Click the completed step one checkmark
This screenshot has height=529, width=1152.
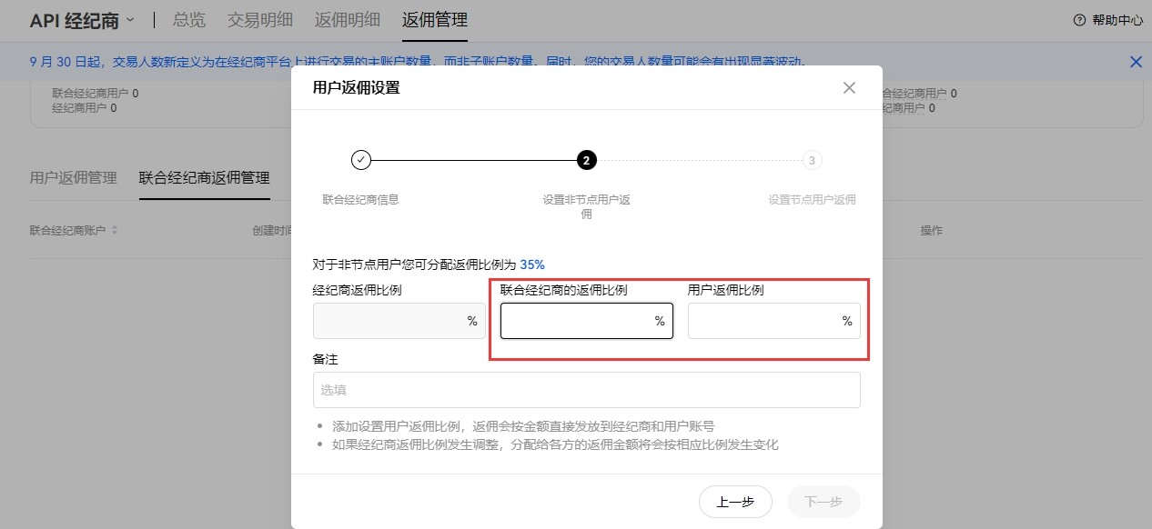tap(361, 160)
